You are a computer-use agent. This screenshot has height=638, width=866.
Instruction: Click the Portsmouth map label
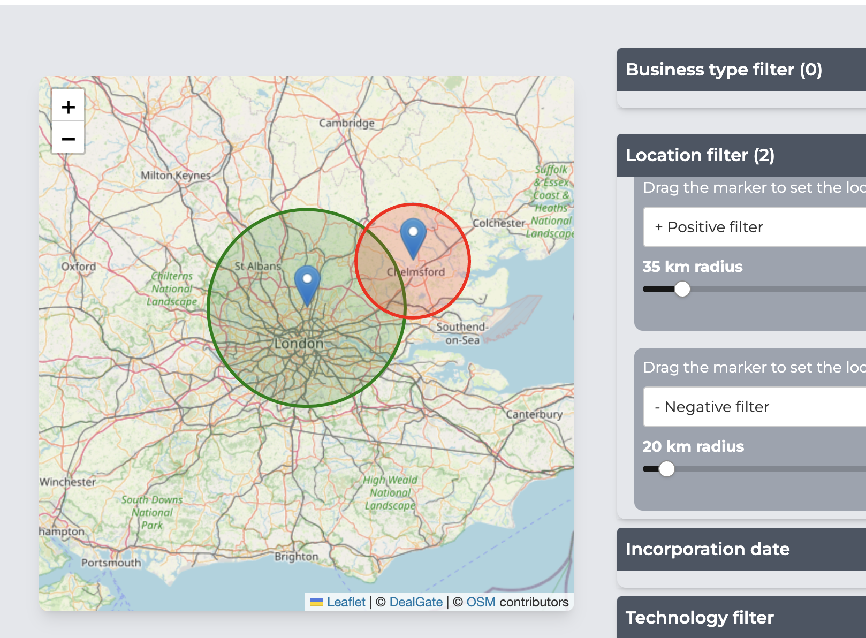pos(111,563)
